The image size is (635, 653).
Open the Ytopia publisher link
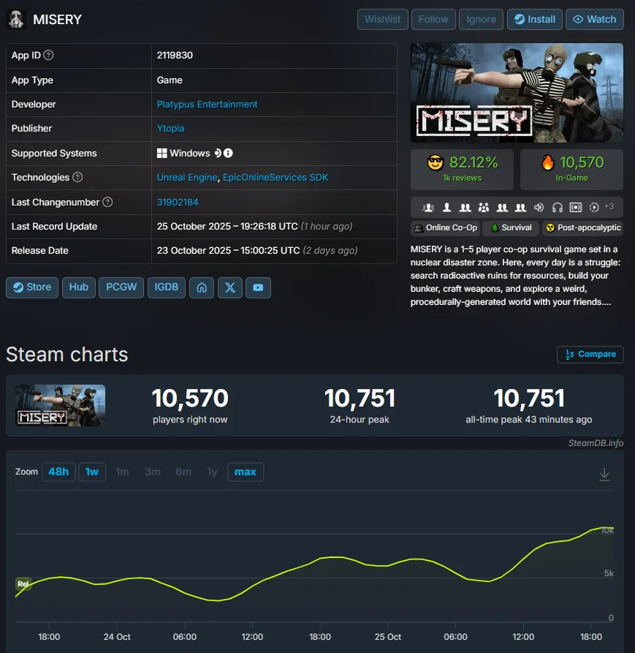(170, 128)
